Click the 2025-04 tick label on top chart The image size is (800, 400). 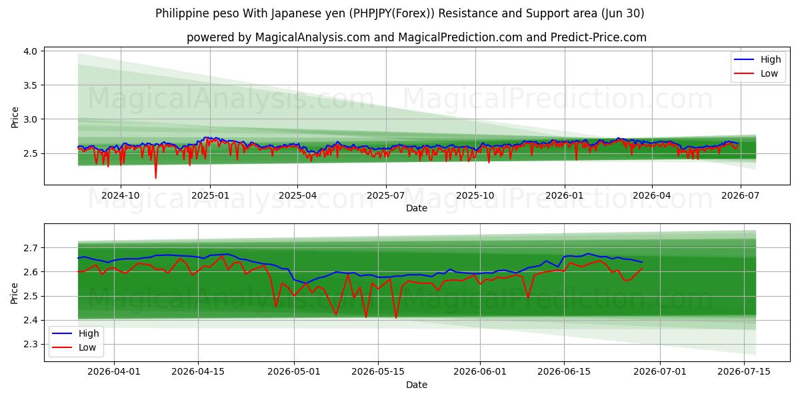[297, 196]
